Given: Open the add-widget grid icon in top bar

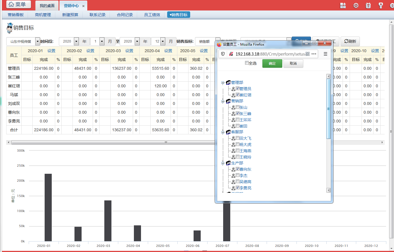Looking at the screenshot, I should click(x=343, y=5).
